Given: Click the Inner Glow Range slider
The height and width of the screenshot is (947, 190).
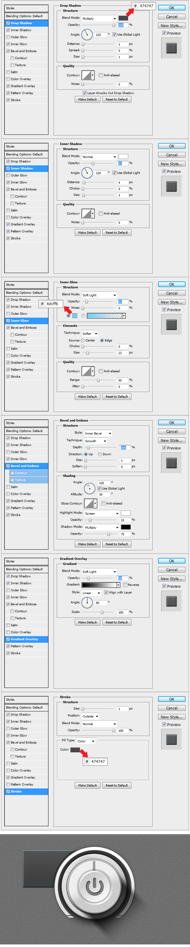Looking at the screenshot, I should point(98,380).
